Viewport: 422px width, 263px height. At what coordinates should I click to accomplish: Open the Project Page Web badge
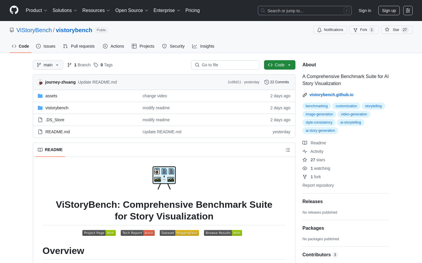click(x=99, y=233)
